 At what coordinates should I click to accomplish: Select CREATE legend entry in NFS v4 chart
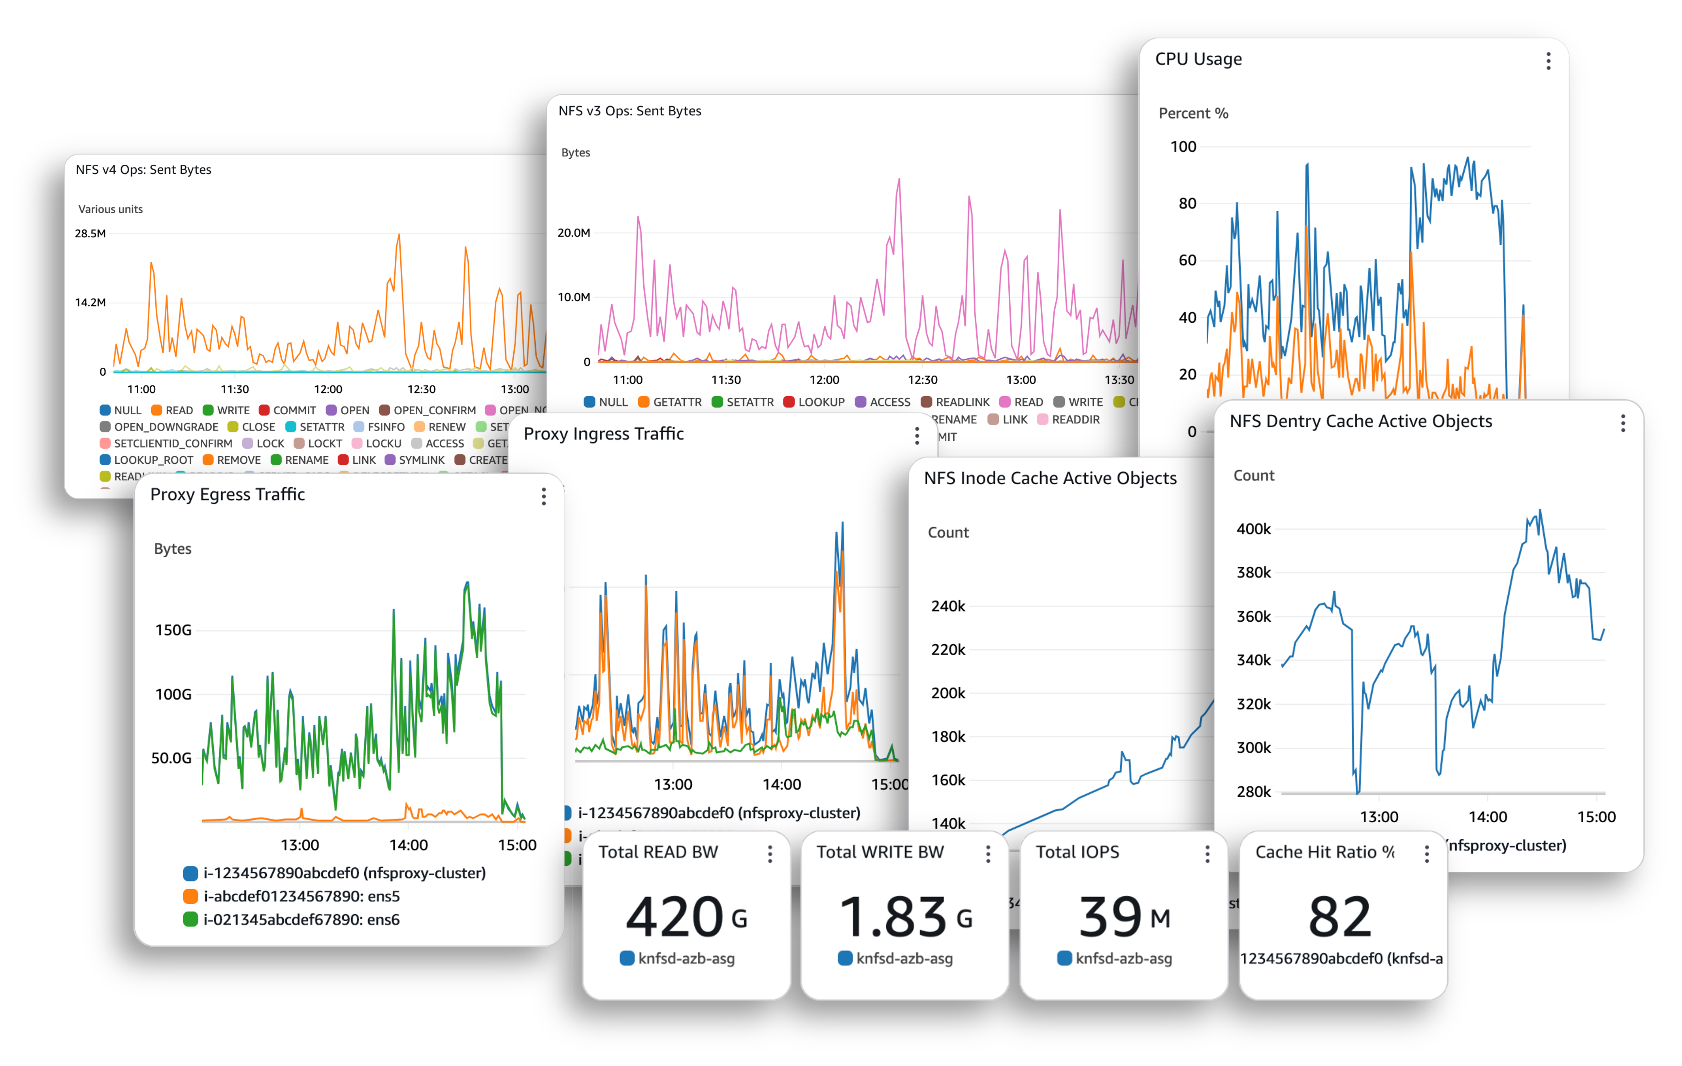click(x=481, y=460)
